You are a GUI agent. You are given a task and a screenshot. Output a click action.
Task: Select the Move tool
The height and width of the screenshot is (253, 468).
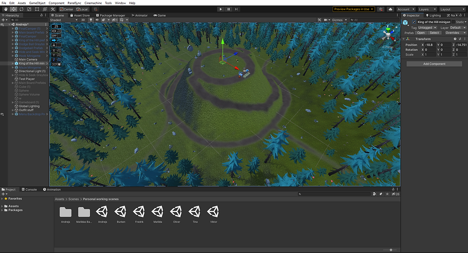click(x=13, y=9)
